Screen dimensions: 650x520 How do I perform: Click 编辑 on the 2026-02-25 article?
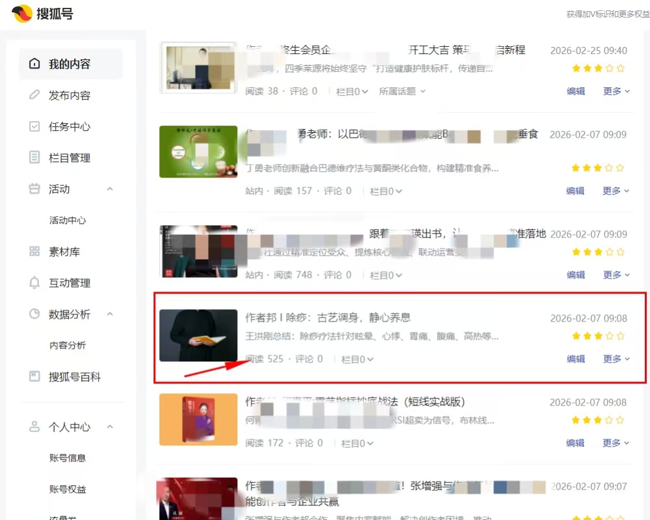pos(576,91)
